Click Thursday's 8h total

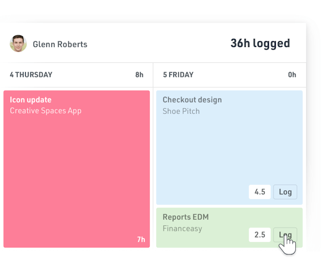tap(139, 75)
